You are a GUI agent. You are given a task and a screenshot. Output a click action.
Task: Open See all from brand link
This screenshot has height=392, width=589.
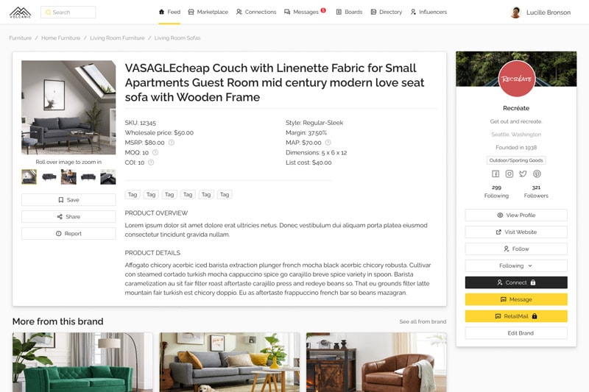coord(423,321)
